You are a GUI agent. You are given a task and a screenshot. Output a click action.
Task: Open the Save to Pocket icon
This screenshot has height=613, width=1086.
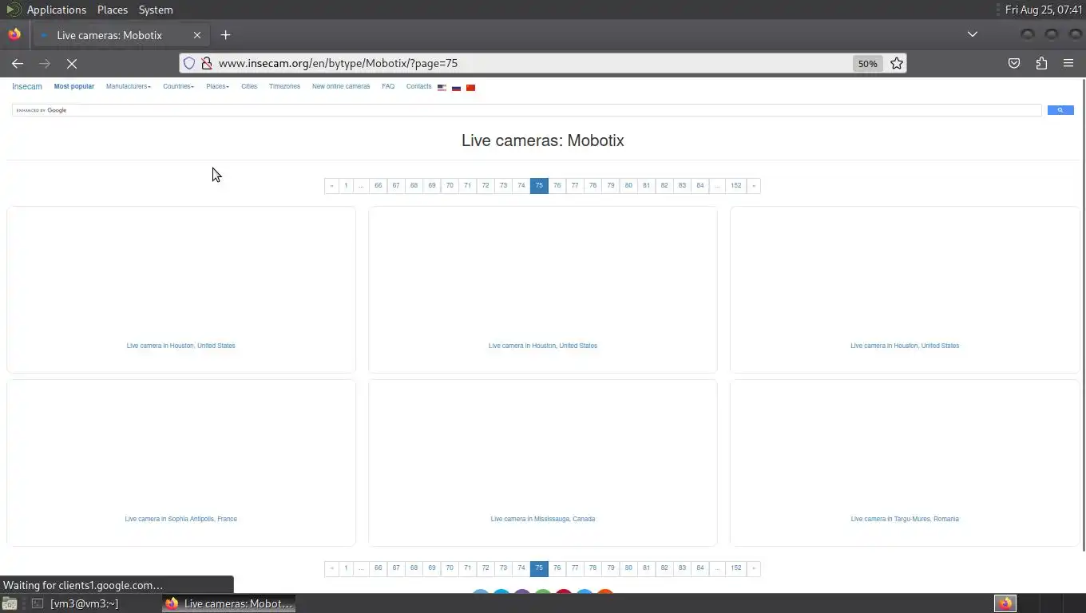1014,63
